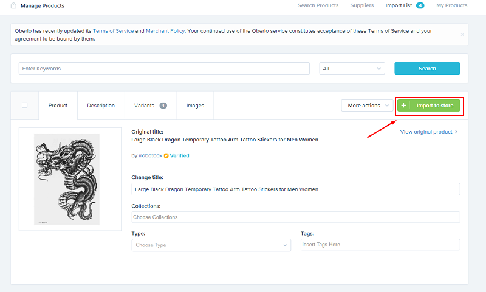
Task: Switch to the Description tab
Action: (101, 106)
